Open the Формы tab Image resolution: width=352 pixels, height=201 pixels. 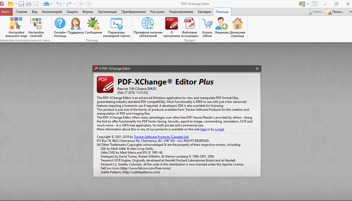tap(88, 12)
